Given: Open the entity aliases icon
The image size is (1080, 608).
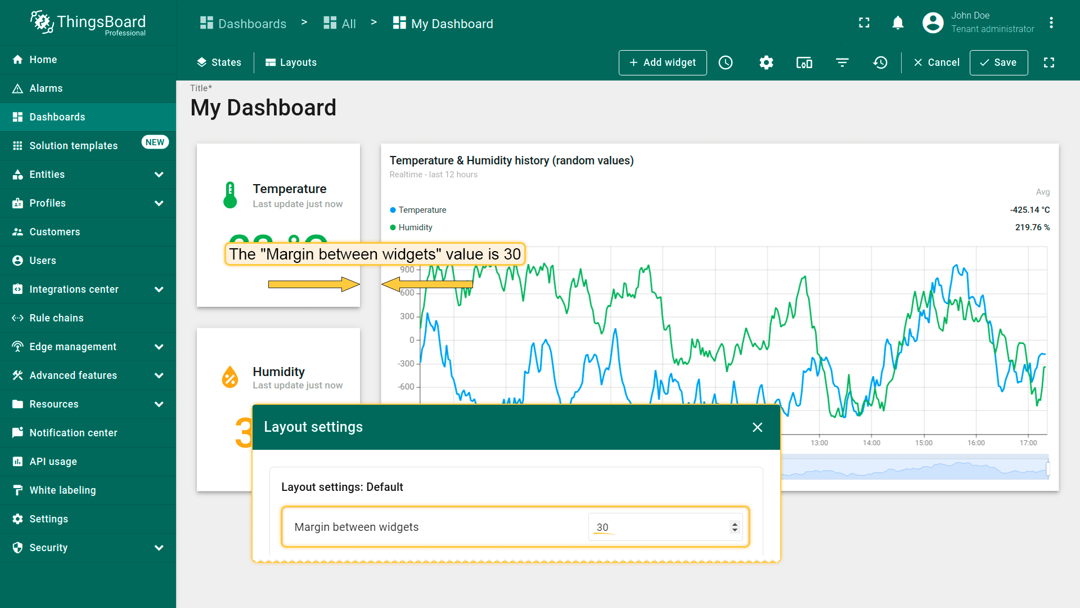Looking at the screenshot, I should pyautogui.click(x=804, y=62).
